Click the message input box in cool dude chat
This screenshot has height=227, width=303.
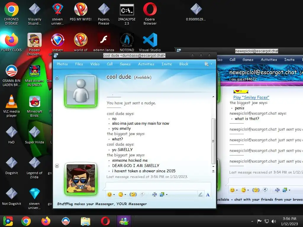tap(158, 186)
